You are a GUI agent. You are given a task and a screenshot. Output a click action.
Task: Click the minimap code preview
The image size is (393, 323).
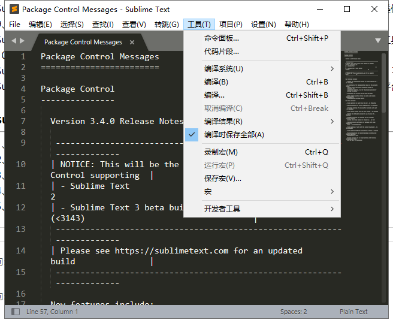tap(361, 96)
